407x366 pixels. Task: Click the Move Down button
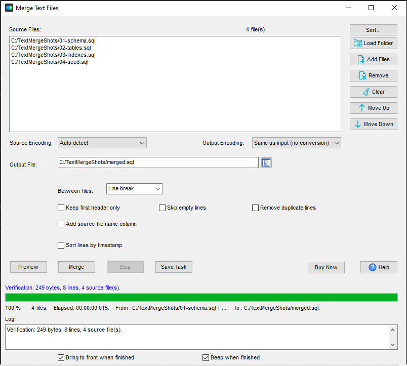coord(373,125)
